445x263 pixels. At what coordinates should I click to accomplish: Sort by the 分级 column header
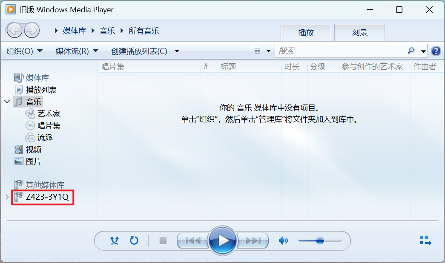coord(323,67)
